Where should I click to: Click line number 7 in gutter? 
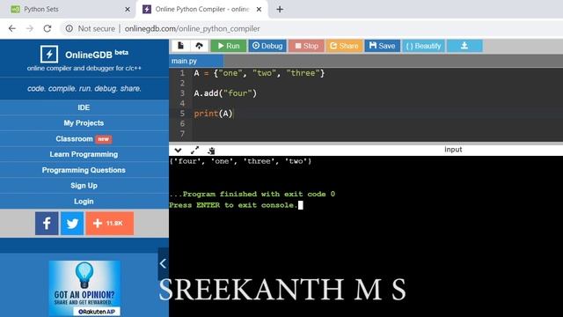coord(182,134)
